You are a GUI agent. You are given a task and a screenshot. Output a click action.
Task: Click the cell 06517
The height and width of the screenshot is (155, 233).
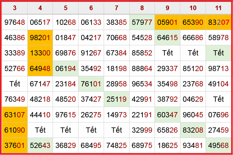click(40, 22)
